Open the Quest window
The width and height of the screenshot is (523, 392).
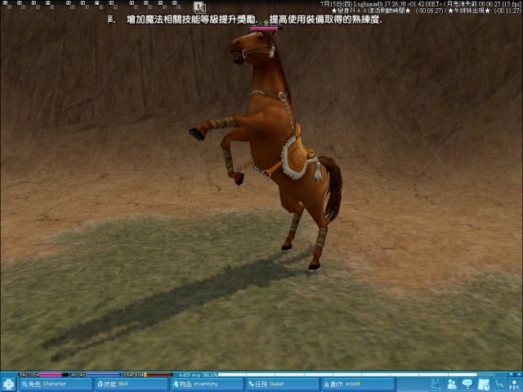click(282, 384)
